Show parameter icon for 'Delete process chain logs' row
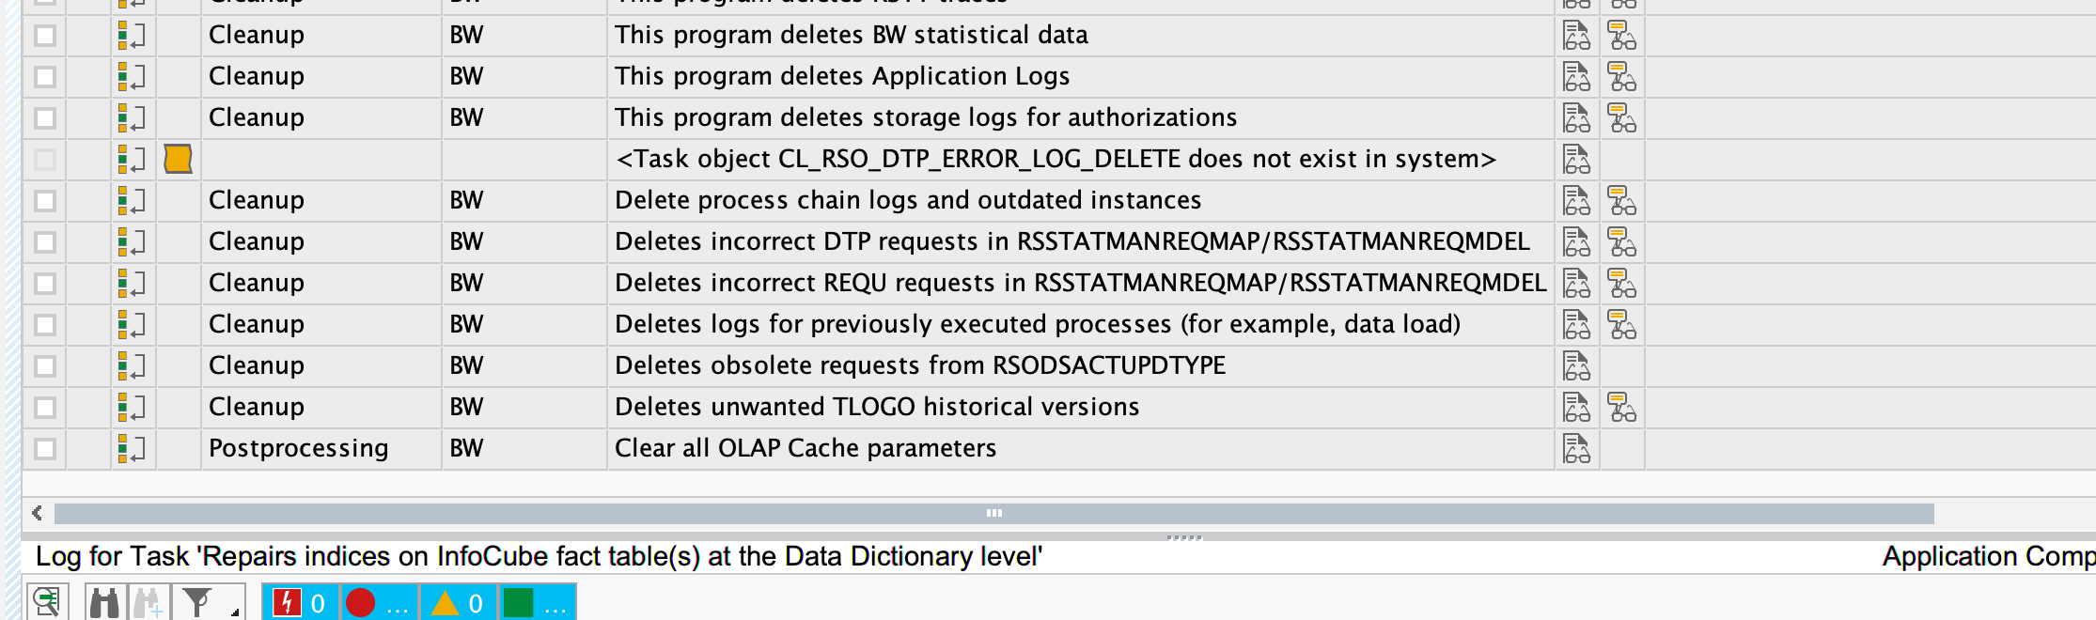2096x620 pixels. click(1621, 201)
